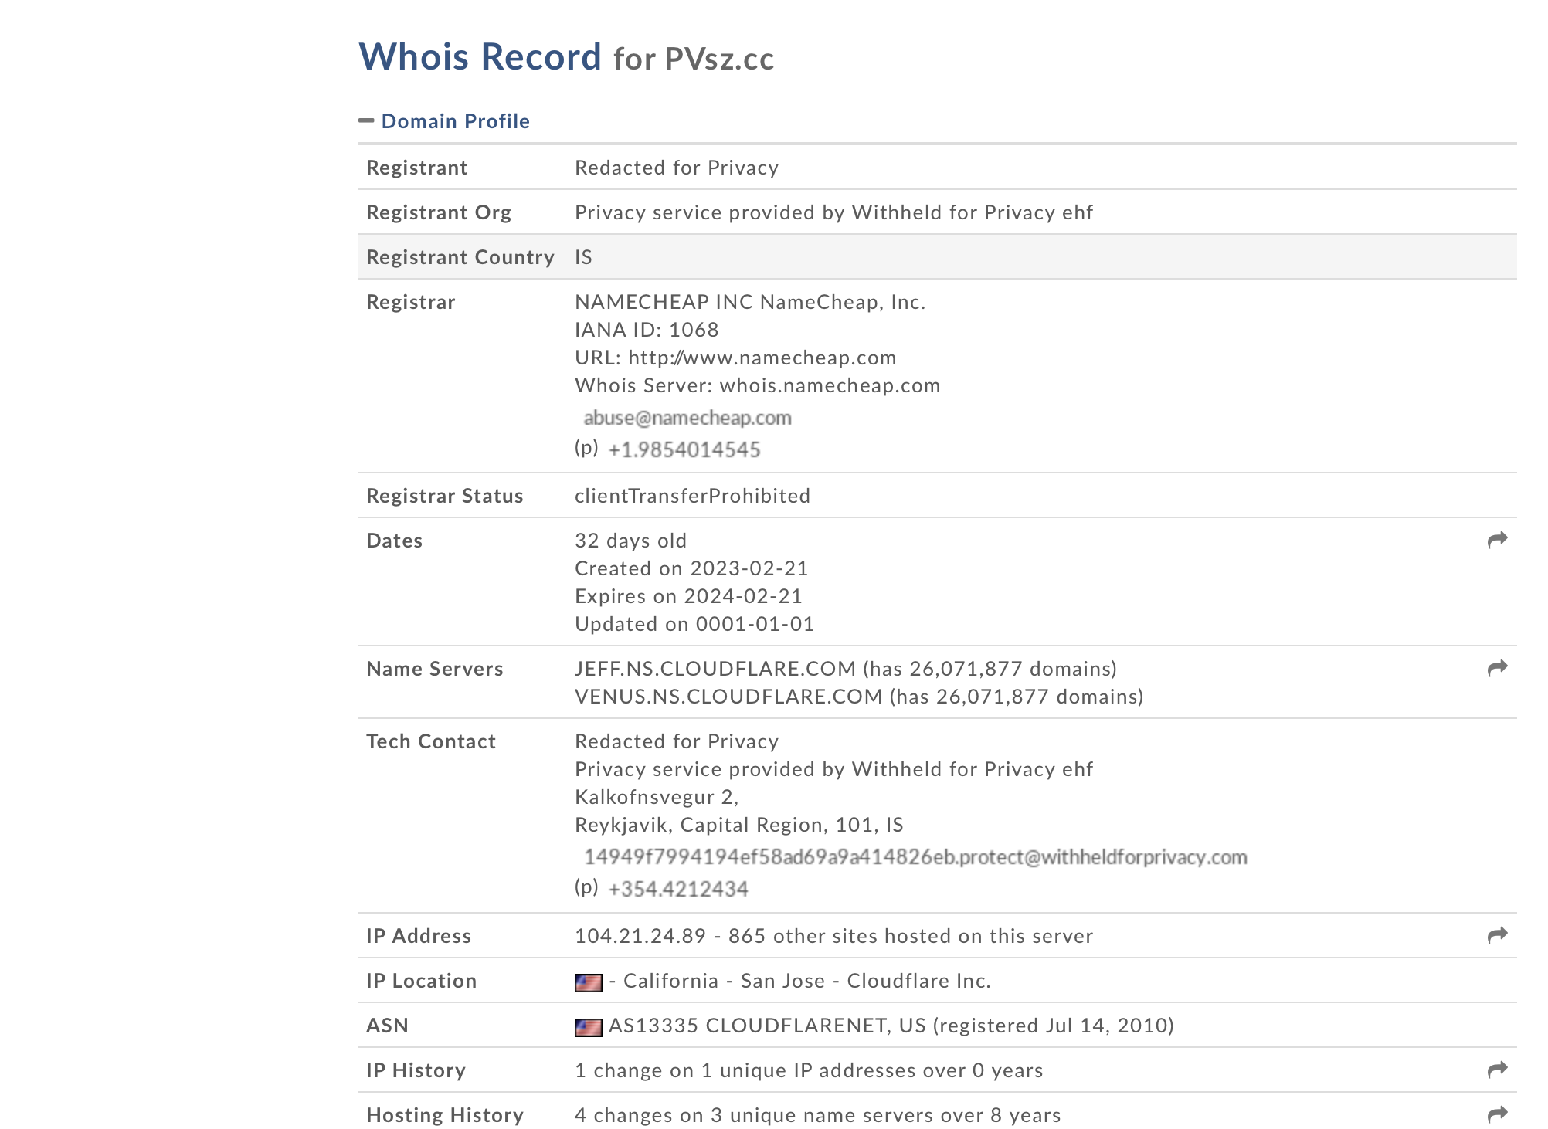Click the IP address 104.21.24.89 text

click(x=640, y=936)
